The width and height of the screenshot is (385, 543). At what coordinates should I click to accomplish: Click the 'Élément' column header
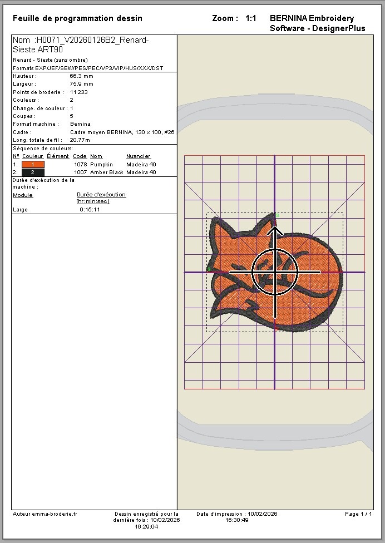pos(58,156)
